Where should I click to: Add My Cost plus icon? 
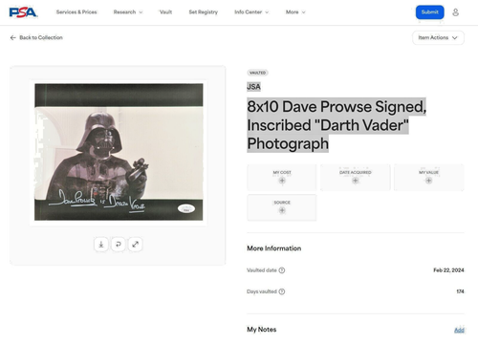(x=282, y=181)
